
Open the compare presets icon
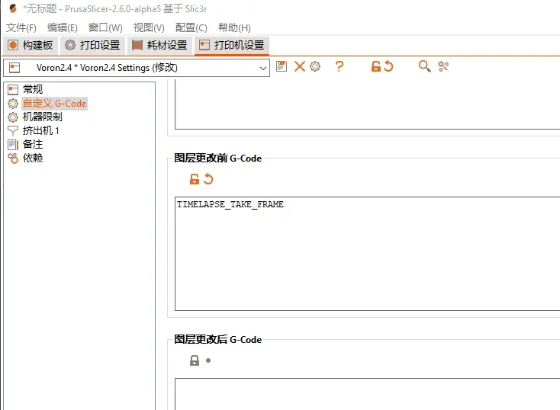(x=443, y=66)
